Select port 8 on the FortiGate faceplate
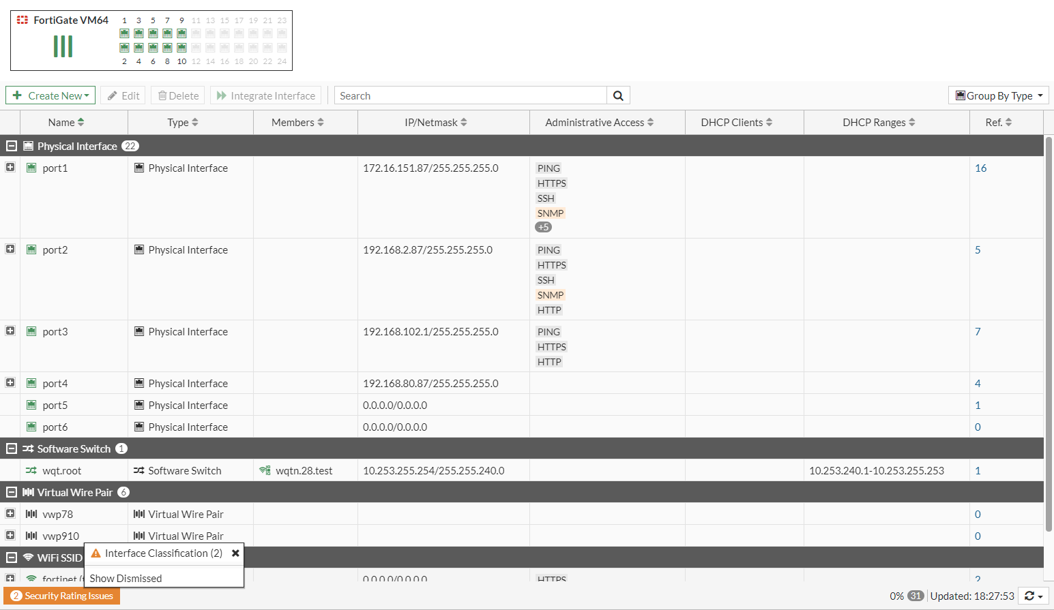The image size is (1054, 610). (x=167, y=48)
